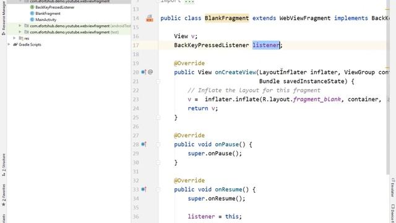Select the webviewfragment (androidTest) package row
Image resolution: width=396 pixels, height=223 pixels.
point(69,26)
